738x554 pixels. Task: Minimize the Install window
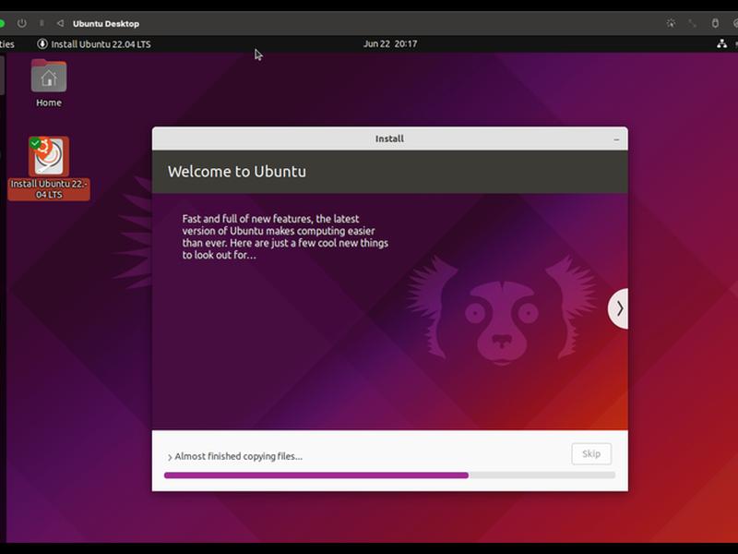click(x=616, y=139)
